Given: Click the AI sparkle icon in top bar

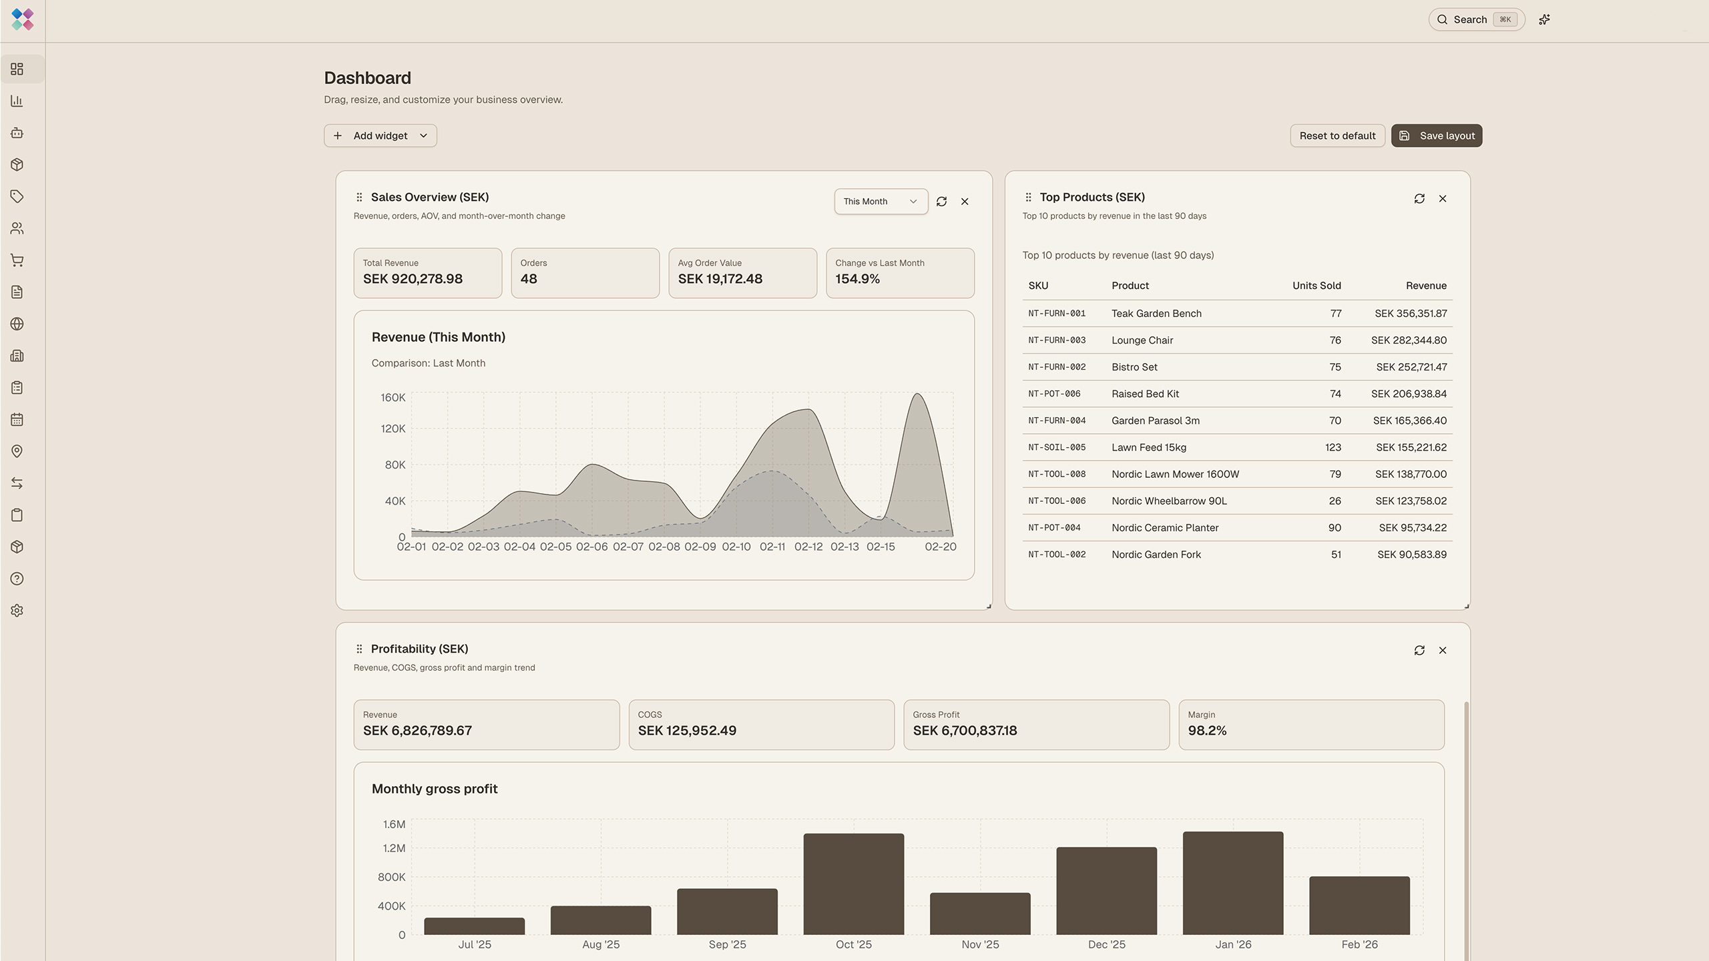Looking at the screenshot, I should [1544, 19].
